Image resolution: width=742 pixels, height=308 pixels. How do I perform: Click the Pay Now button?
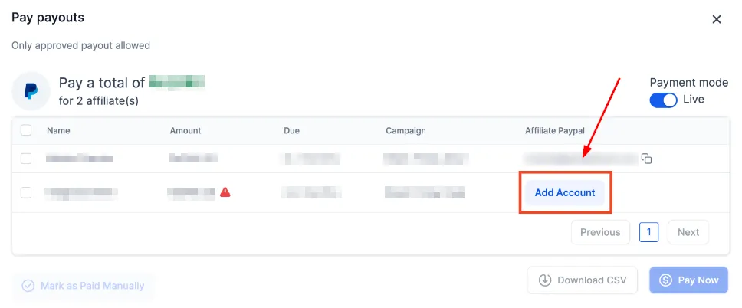coord(688,280)
